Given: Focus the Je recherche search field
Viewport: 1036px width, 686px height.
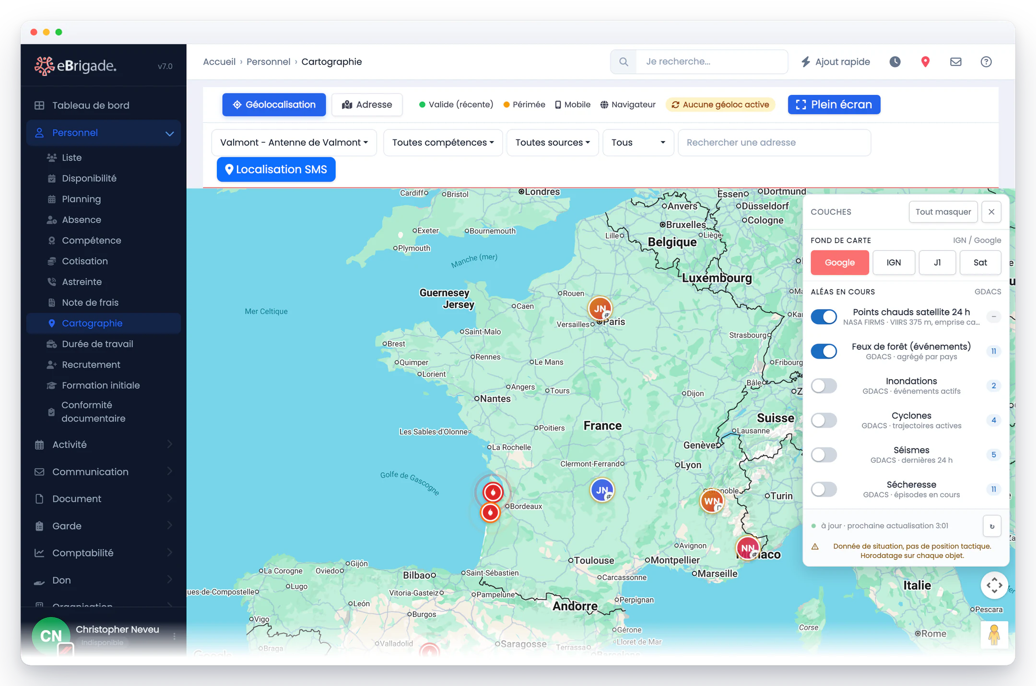Looking at the screenshot, I should click(712, 62).
